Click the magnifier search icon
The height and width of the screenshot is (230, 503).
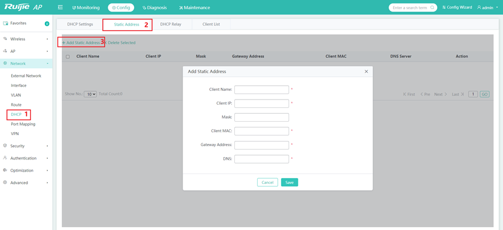tap(432, 8)
